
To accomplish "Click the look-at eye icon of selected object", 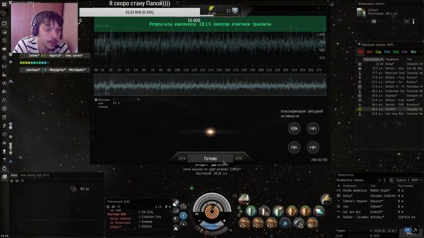I will (406, 21).
